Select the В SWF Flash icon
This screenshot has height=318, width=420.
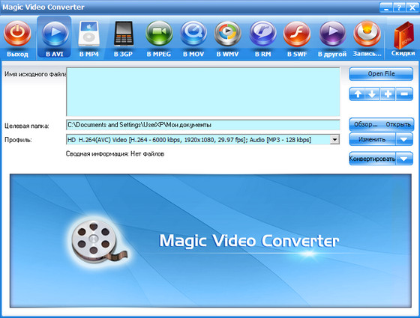coord(297,34)
